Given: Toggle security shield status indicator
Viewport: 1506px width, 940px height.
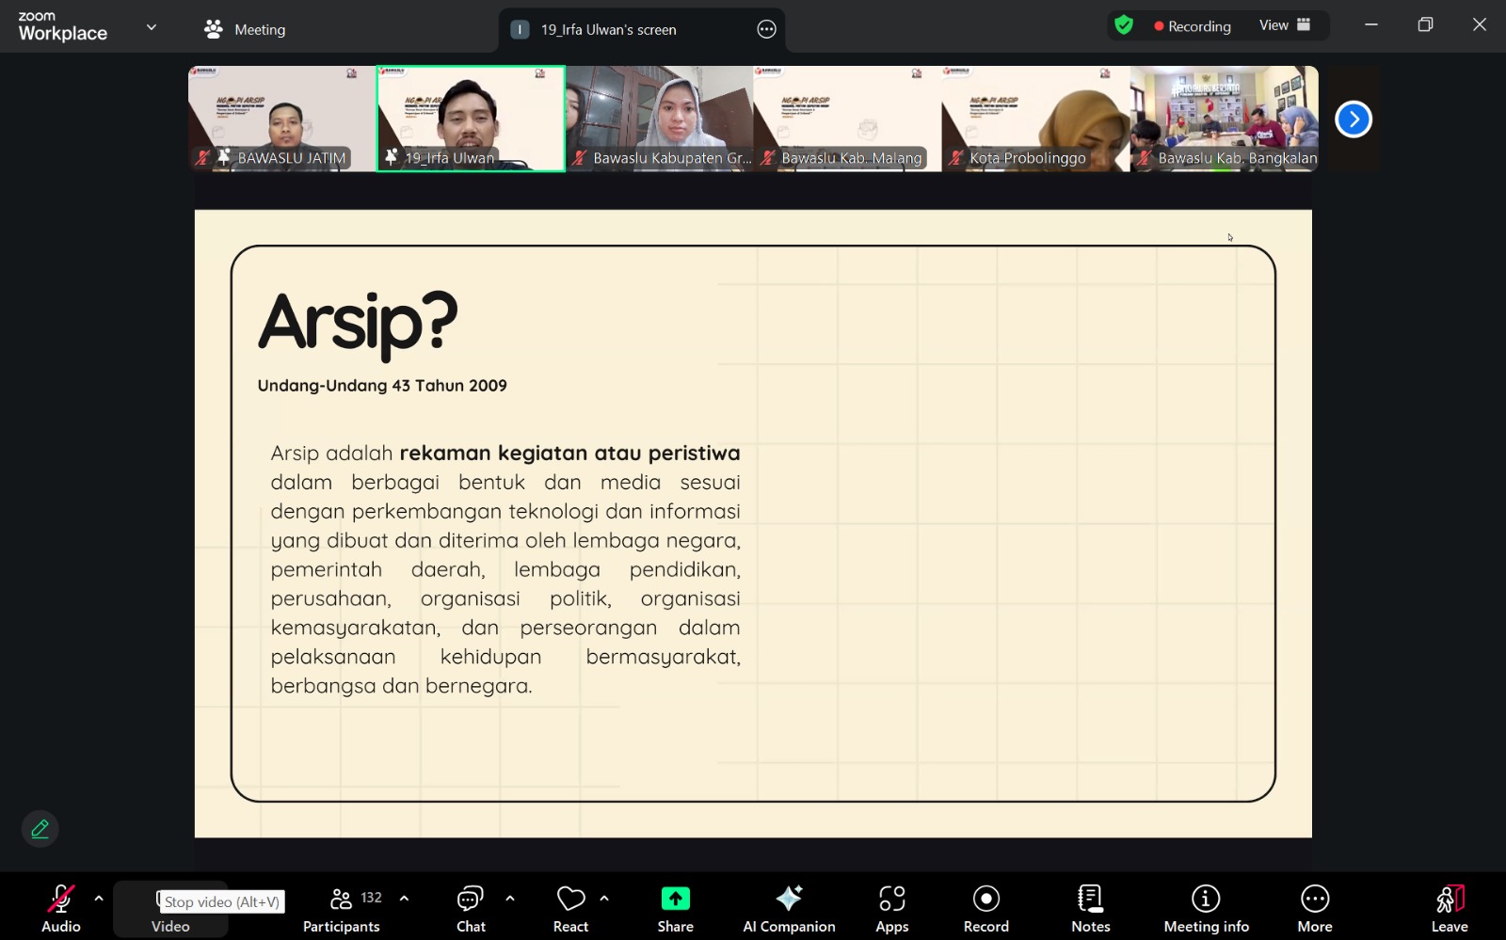Looking at the screenshot, I should click(1124, 25).
